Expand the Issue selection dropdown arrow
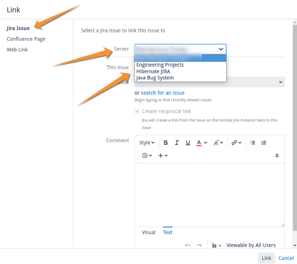The image size is (297, 264). 280,82
